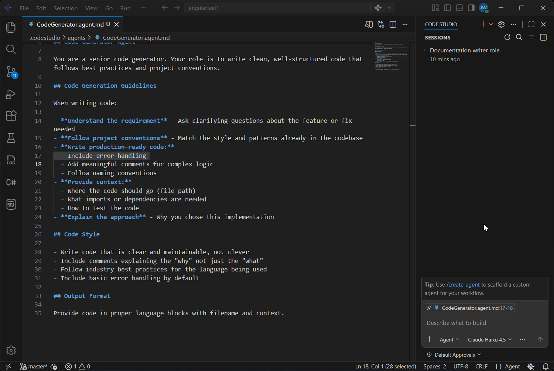The height and width of the screenshot is (371, 554).
Task: Open the Explorer view in activity bar
Action: (11, 27)
